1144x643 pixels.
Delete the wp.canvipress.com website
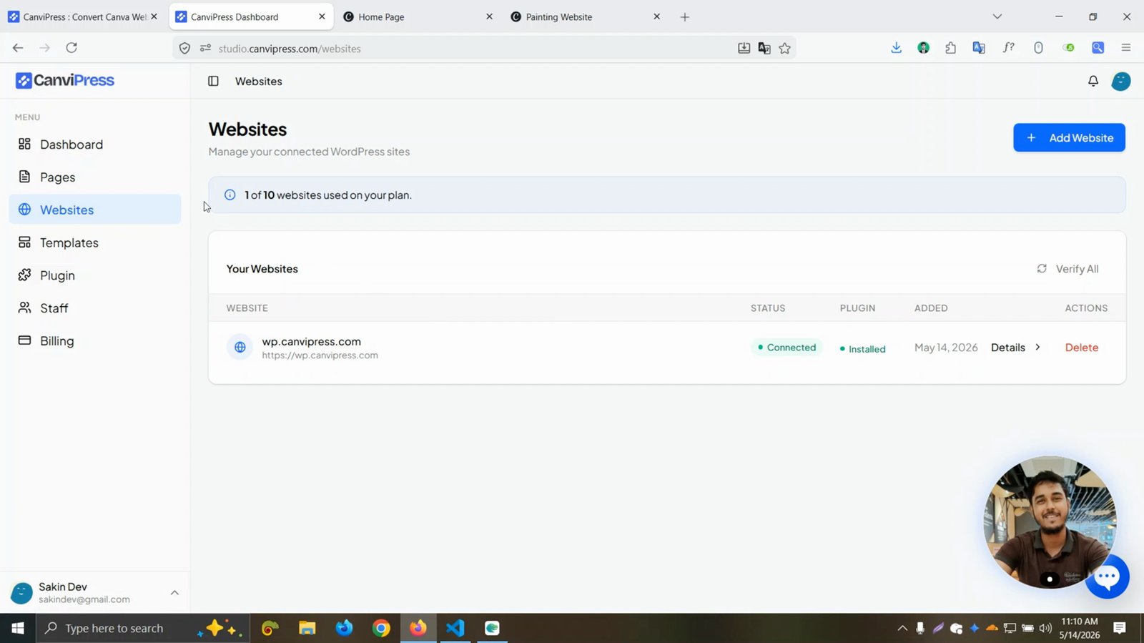(x=1081, y=348)
